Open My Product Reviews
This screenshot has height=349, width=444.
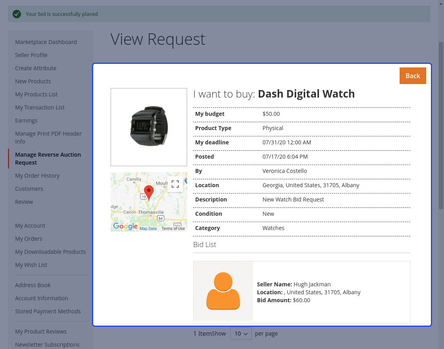click(41, 332)
